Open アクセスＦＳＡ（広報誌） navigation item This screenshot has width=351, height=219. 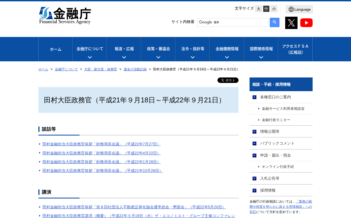click(x=295, y=49)
